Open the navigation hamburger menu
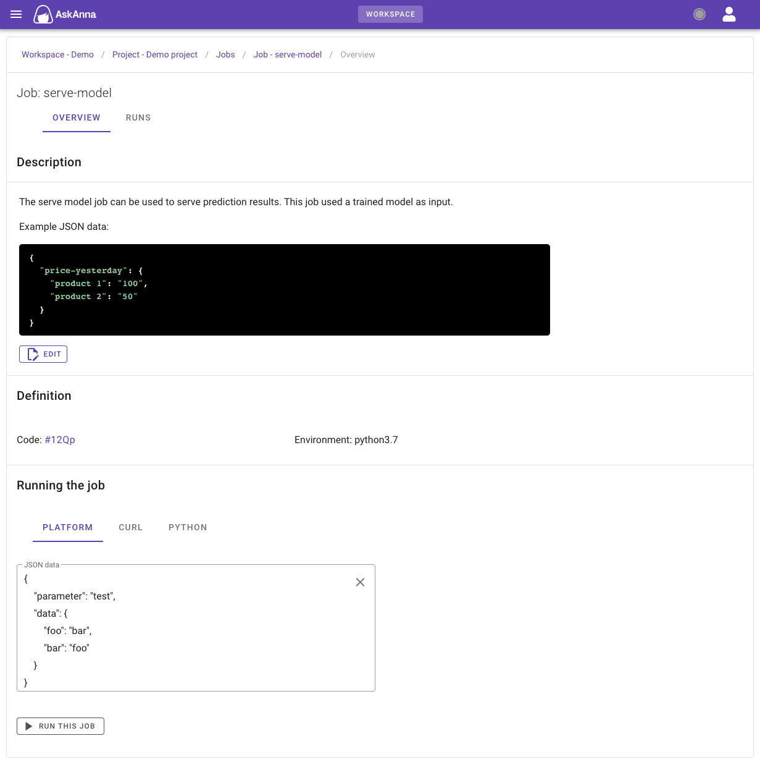 (15, 14)
